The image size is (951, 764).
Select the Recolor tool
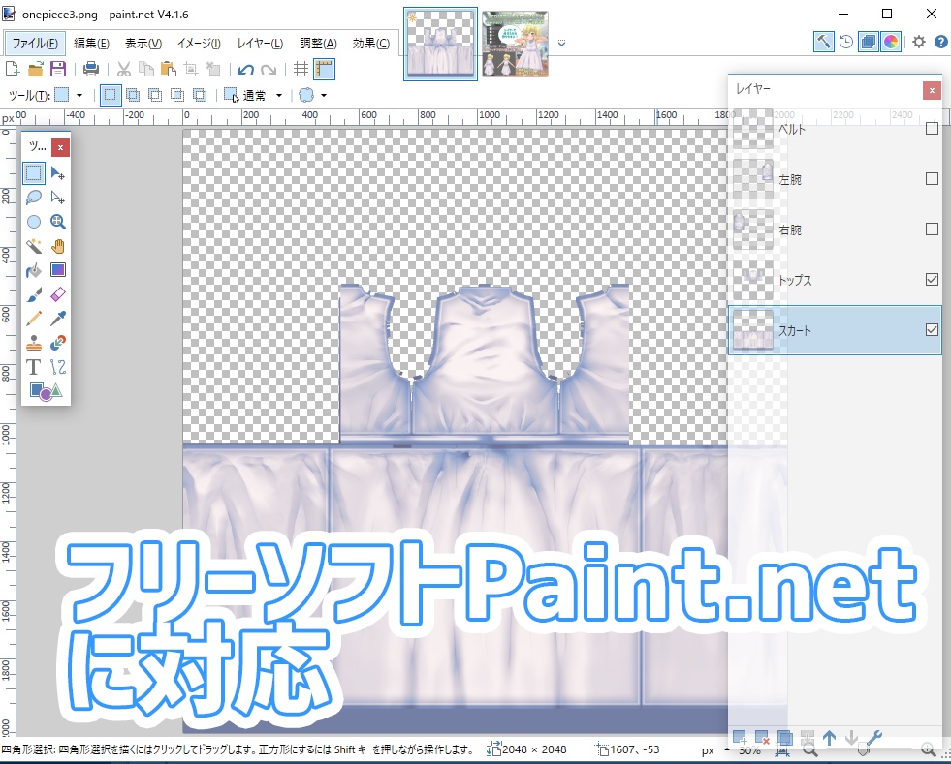pyautogui.click(x=57, y=343)
